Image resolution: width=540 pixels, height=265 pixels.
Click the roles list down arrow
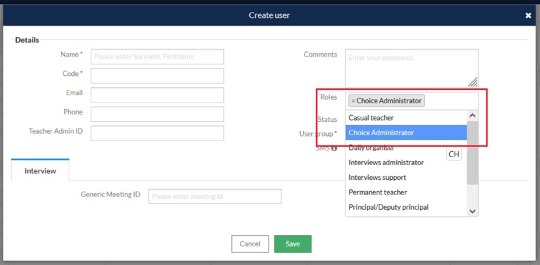pos(473,211)
